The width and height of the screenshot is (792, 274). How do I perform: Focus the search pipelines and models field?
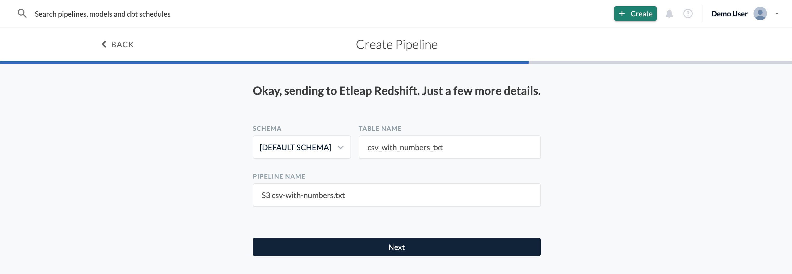click(102, 14)
